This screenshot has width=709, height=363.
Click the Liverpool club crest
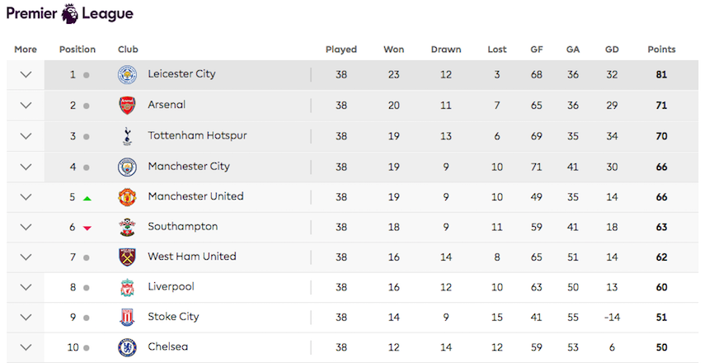pyautogui.click(x=127, y=287)
